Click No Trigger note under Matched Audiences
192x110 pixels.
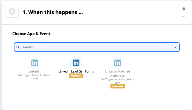118,81
